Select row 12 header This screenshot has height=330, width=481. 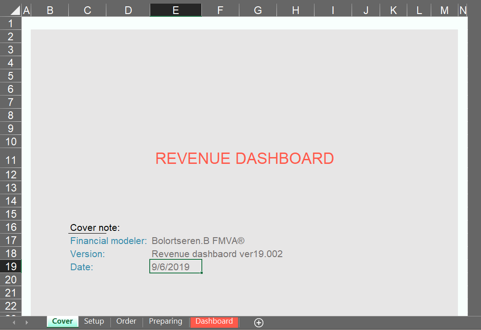click(11, 175)
